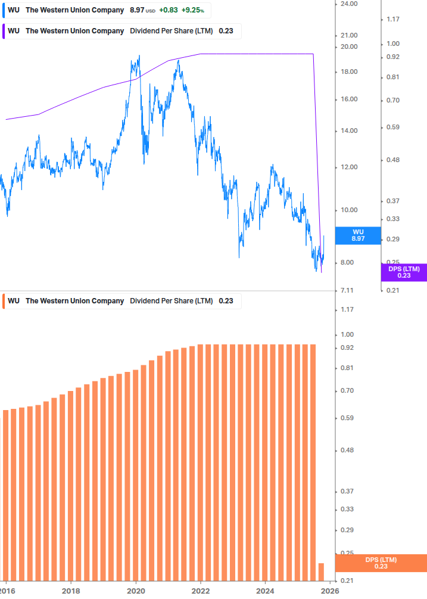Select the 2020 label on the time axis
Image resolution: width=427 pixels, height=599 pixels.
(x=136, y=591)
